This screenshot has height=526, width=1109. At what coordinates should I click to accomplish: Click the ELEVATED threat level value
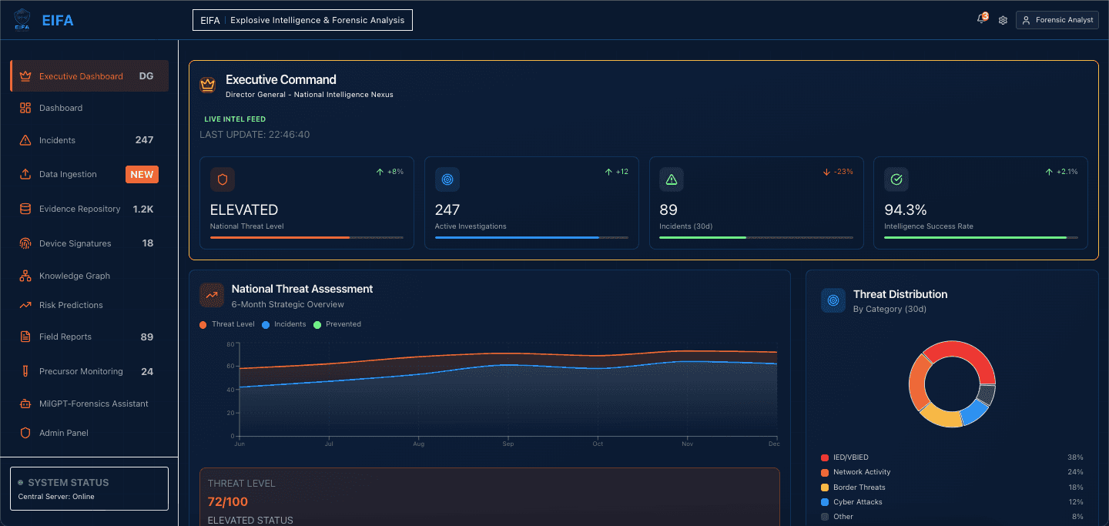pyautogui.click(x=244, y=209)
